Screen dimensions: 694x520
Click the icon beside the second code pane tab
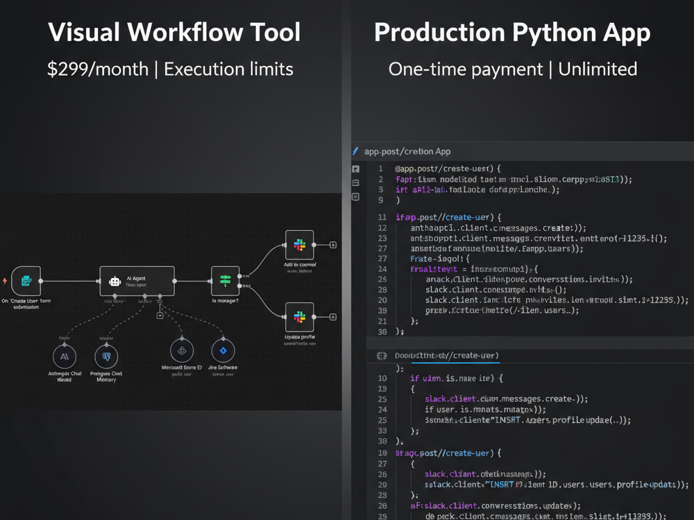381,356
